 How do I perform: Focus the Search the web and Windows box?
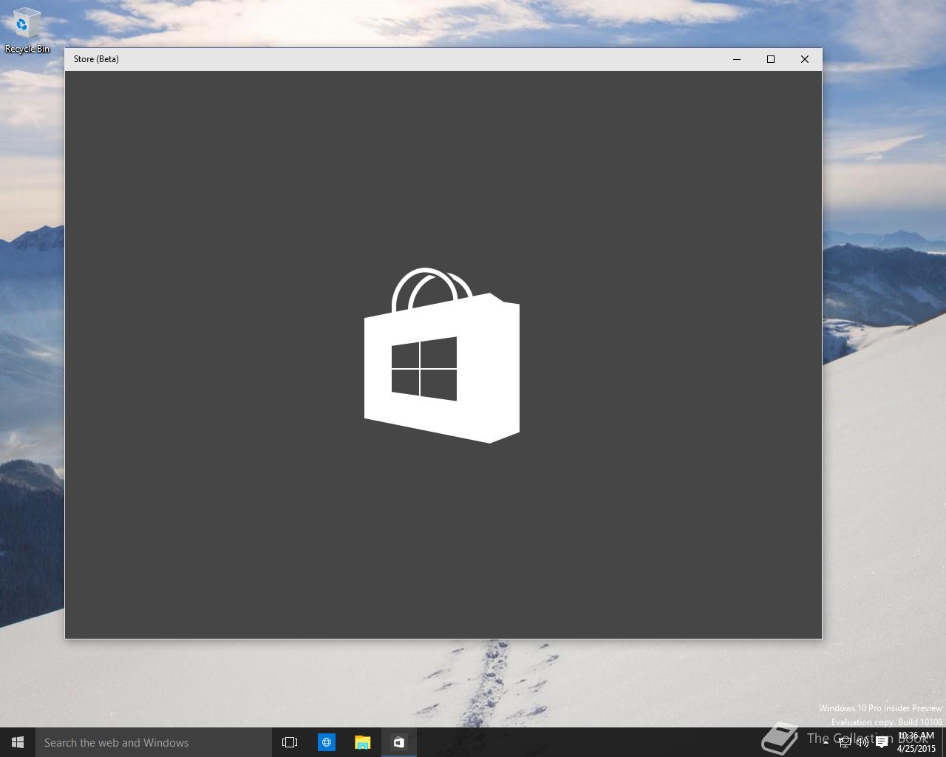tap(154, 742)
